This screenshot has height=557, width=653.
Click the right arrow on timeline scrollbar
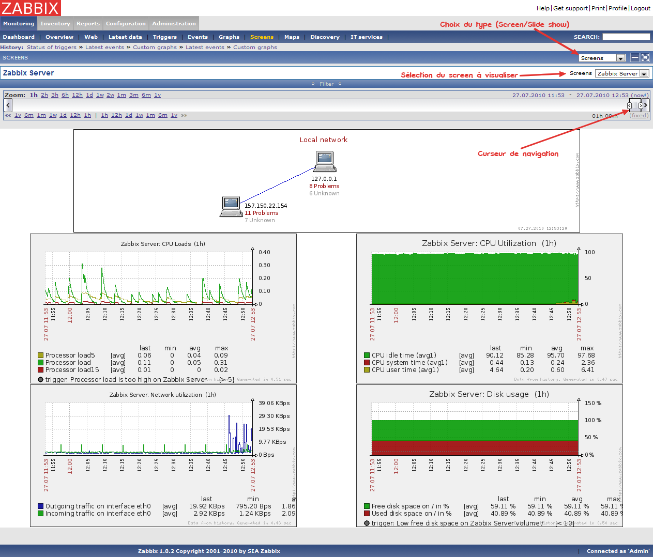coord(646,105)
